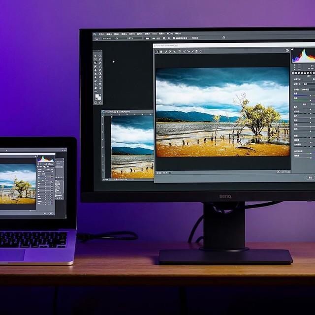Choose the Camera Raw Graduated Filter tool

click(x=196, y=52)
